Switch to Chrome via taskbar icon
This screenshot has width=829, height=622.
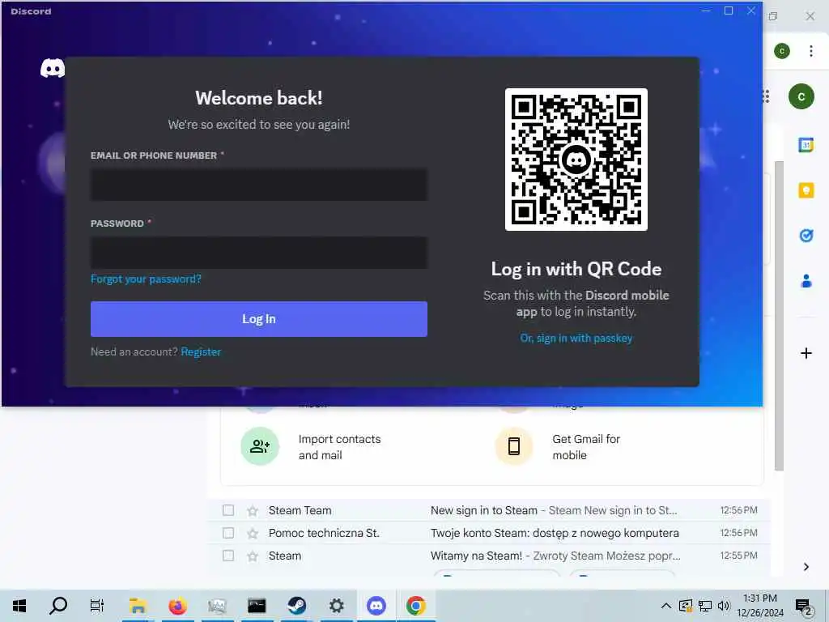[415, 606]
